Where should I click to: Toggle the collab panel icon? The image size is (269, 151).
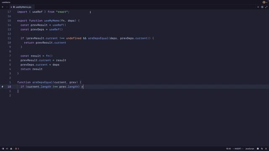11,148
